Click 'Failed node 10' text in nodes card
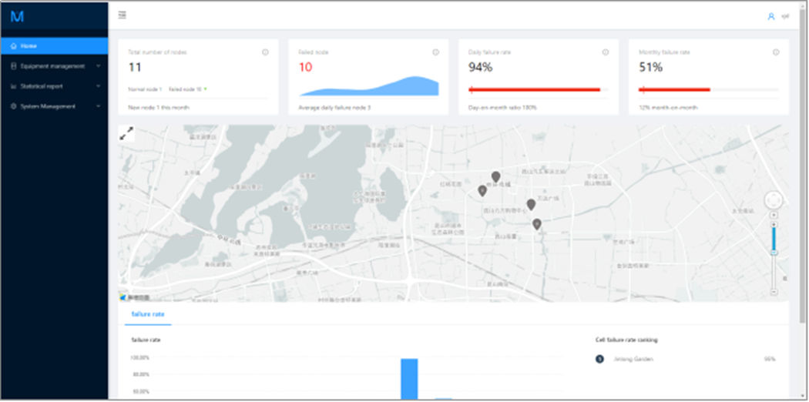 tap(185, 89)
